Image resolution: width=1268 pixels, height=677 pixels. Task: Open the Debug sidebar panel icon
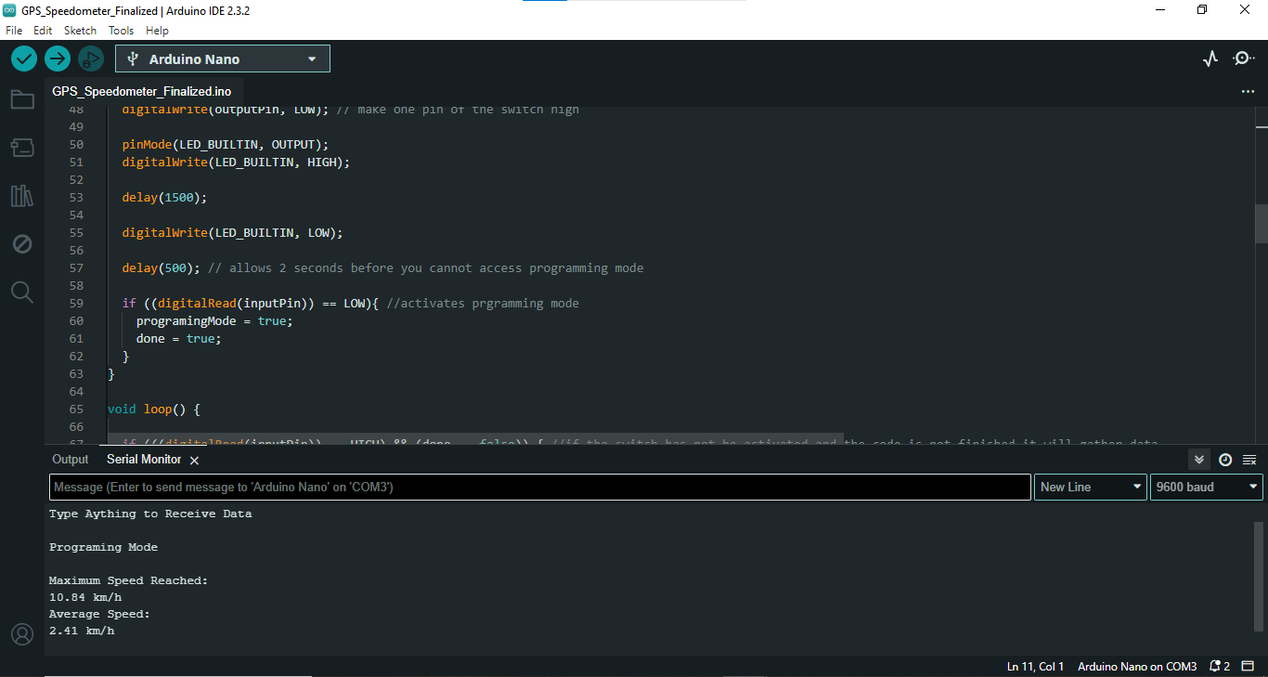click(x=22, y=244)
